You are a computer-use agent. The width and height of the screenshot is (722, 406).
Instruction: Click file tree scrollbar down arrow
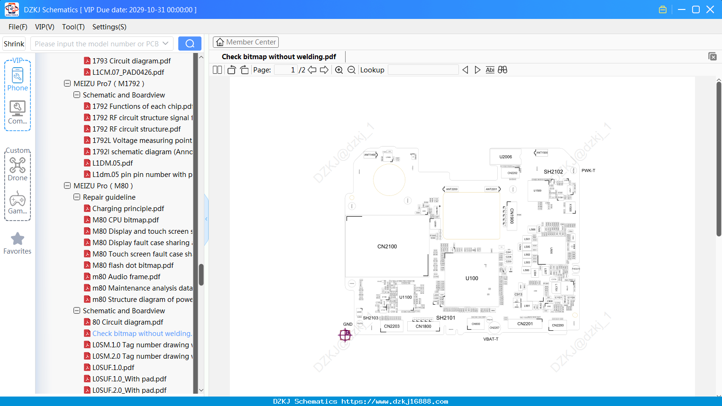pos(201,390)
